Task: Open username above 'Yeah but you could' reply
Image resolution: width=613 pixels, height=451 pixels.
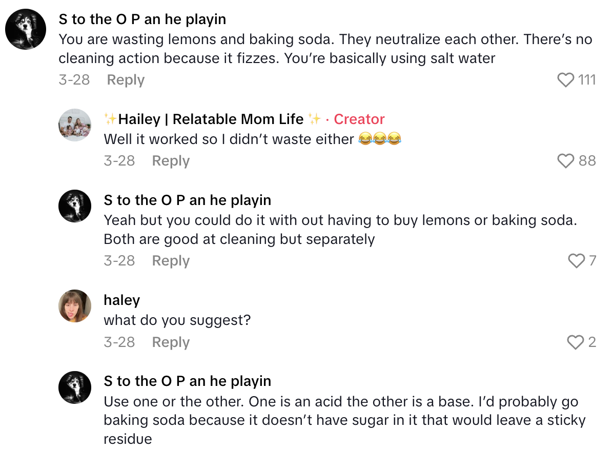Action: tap(187, 200)
